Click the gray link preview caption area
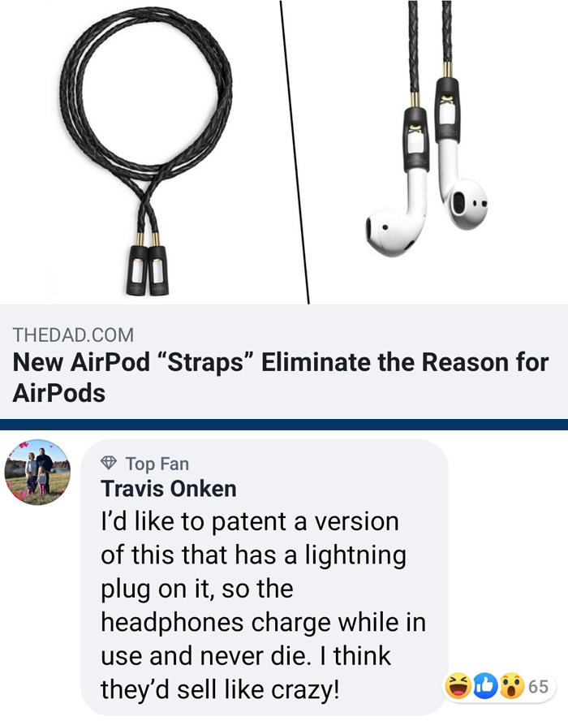 pos(284,361)
